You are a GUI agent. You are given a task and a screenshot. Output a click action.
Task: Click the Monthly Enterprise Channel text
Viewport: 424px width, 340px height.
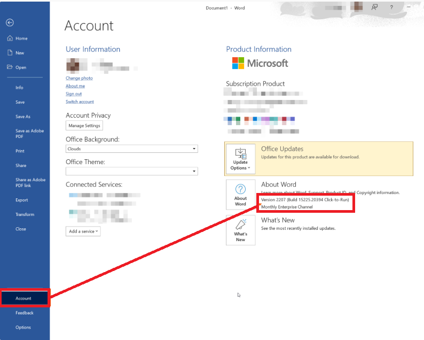point(287,207)
